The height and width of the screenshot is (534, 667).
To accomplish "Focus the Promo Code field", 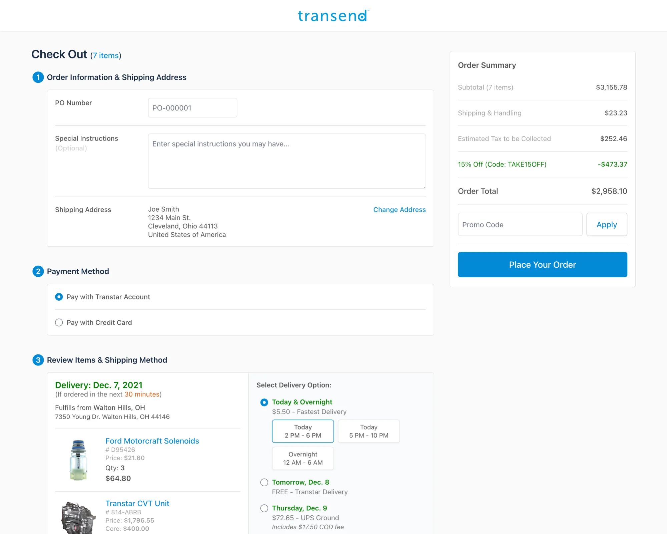I will (x=520, y=225).
